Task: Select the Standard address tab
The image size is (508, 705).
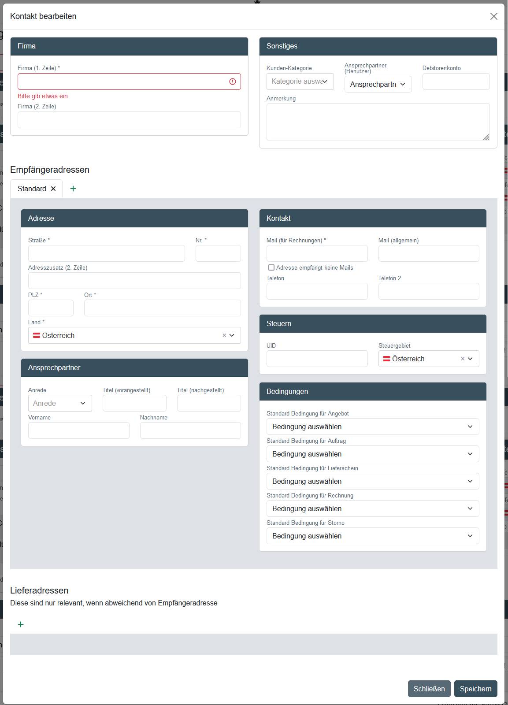Action: point(32,189)
